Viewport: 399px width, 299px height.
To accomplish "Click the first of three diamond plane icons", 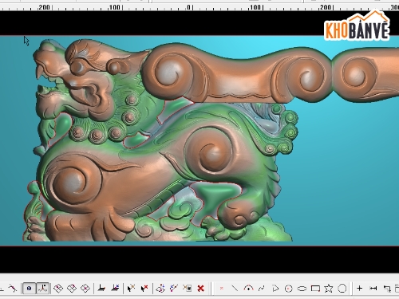I will [x=58, y=289].
